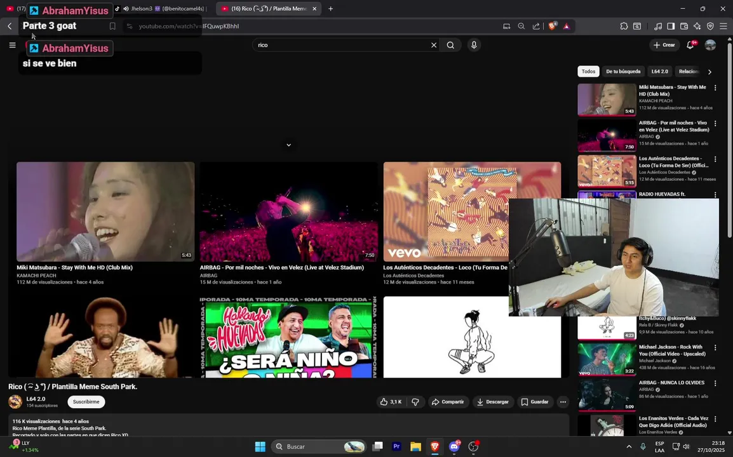Open sidebar AIRBAG NUNCA LO OLVIDES thumbnail
733x457 pixels.
[x=607, y=395]
